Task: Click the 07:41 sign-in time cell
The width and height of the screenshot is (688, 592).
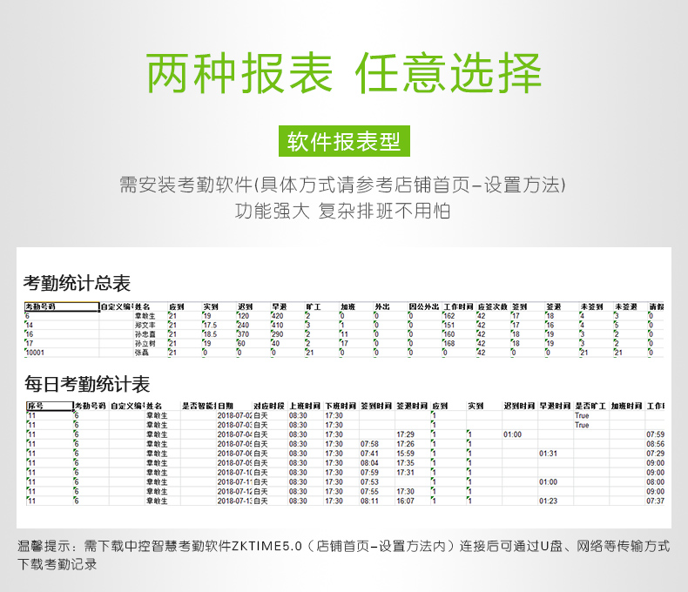Action: pyautogui.click(x=369, y=454)
